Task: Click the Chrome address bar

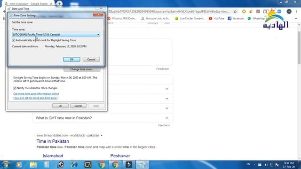Action: (169, 11)
